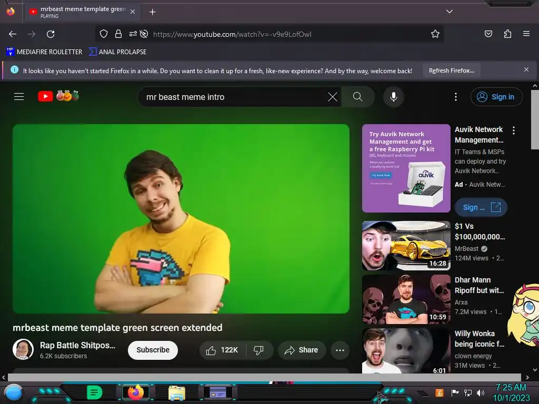
Task: Subscribe to the channel
Action: 153,350
